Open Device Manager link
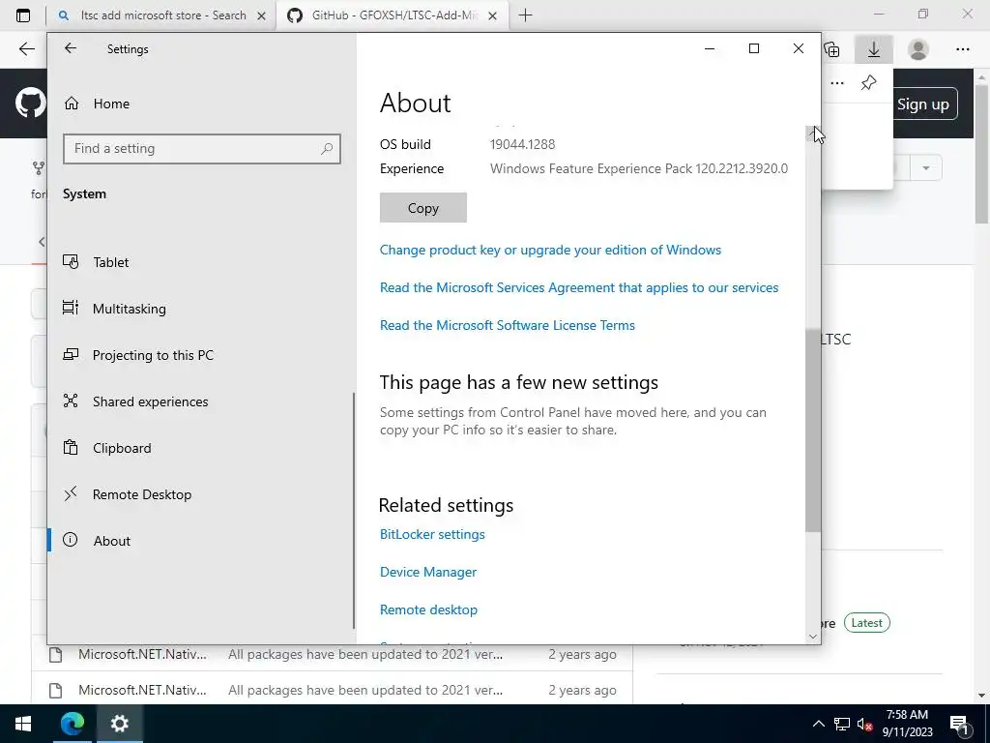The width and height of the screenshot is (990, 743). coord(428,572)
